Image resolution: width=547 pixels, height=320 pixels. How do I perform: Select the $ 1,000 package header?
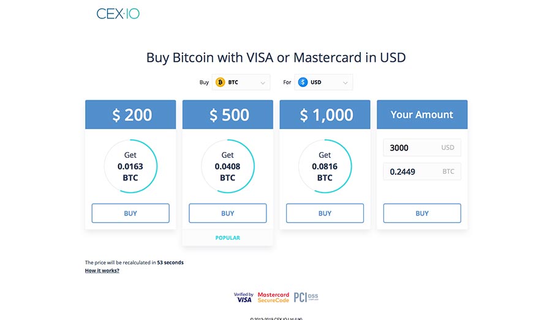coord(325,114)
